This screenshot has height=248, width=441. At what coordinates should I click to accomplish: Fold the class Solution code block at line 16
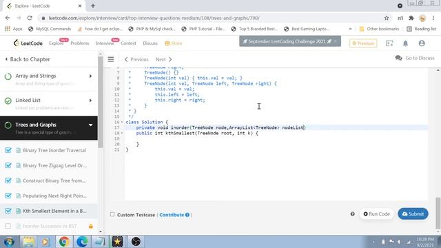coord(122,122)
